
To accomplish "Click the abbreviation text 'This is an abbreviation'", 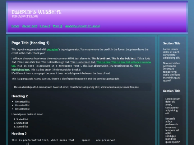I will pyautogui.click(x=107, y=66).
